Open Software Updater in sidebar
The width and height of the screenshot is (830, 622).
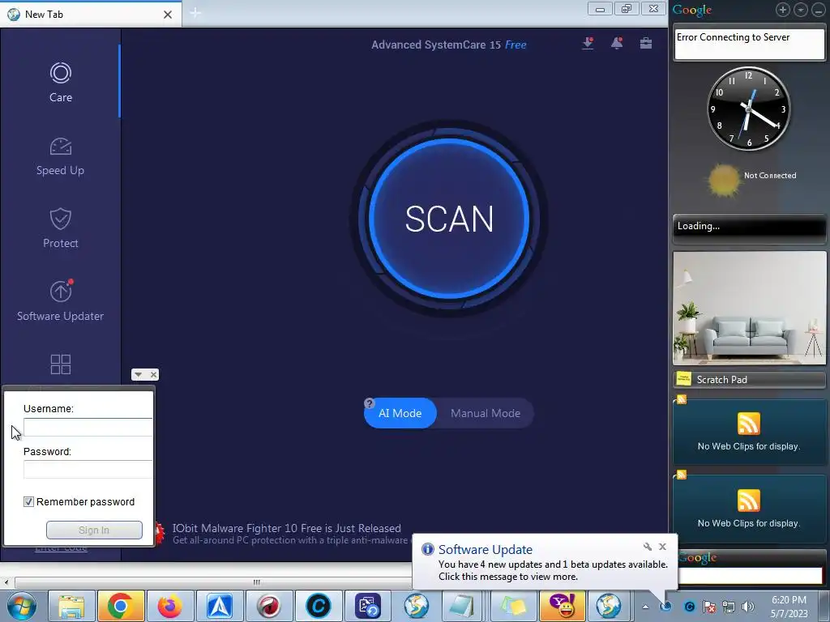point(60,301)
